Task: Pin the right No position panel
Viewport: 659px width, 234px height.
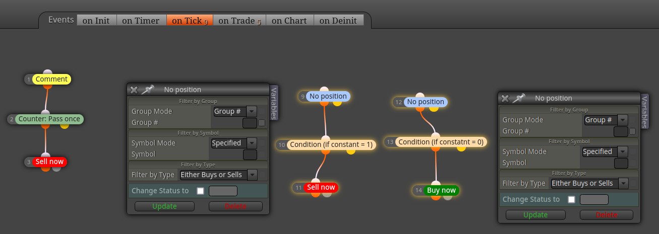Action: click(x=518, y=98)
